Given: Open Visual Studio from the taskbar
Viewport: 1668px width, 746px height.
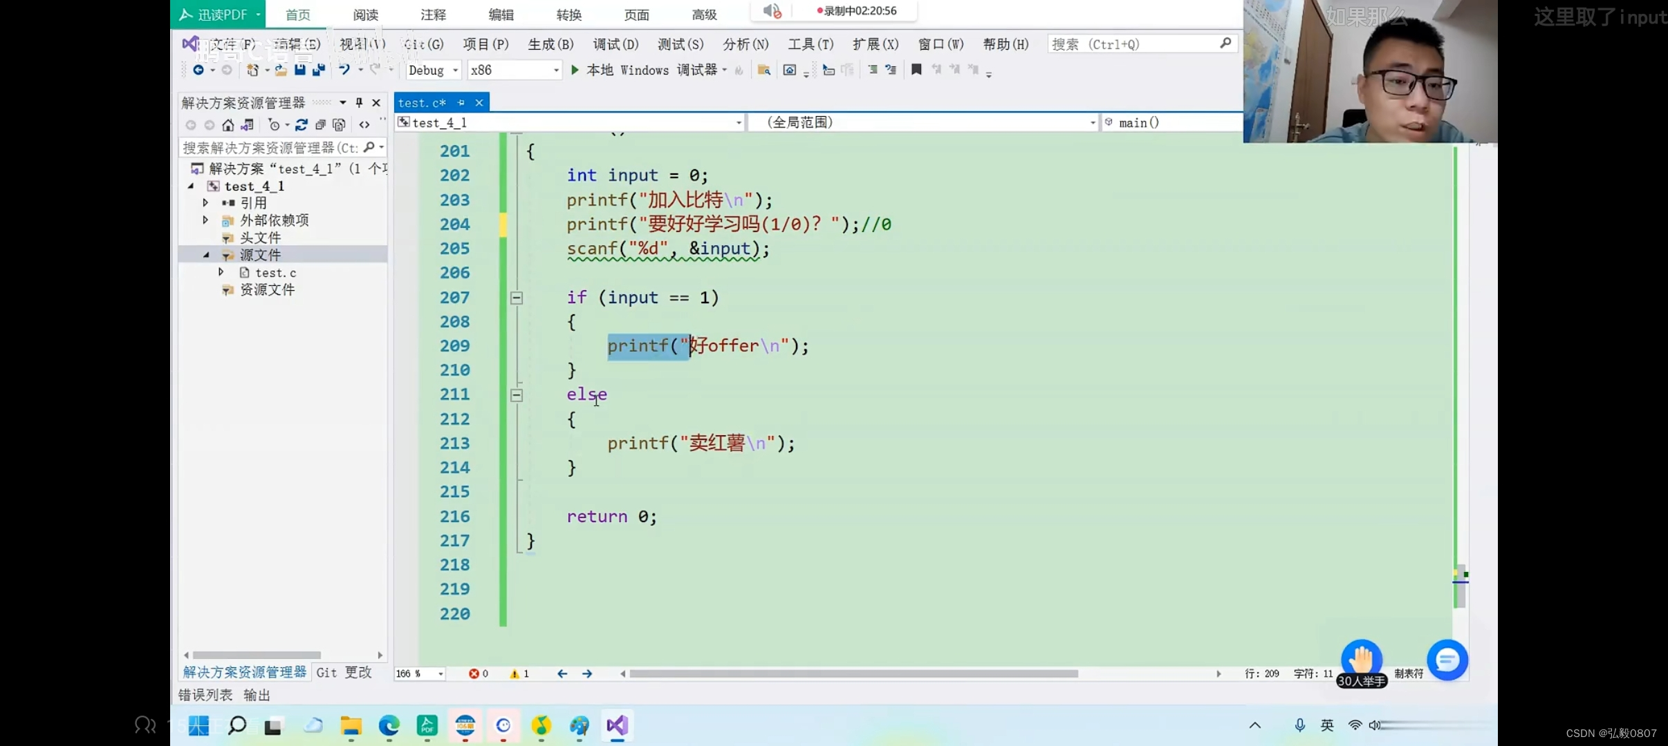Looking at the screenshot, I should click(617, 725).
